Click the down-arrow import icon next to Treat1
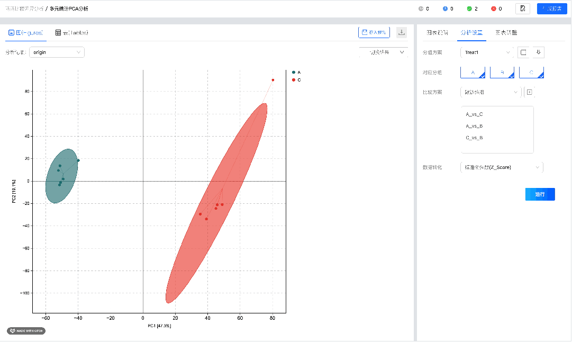Image resolution: width=572 pixels, height=342 pixels. pyautogui.click(x=538, y=52)
